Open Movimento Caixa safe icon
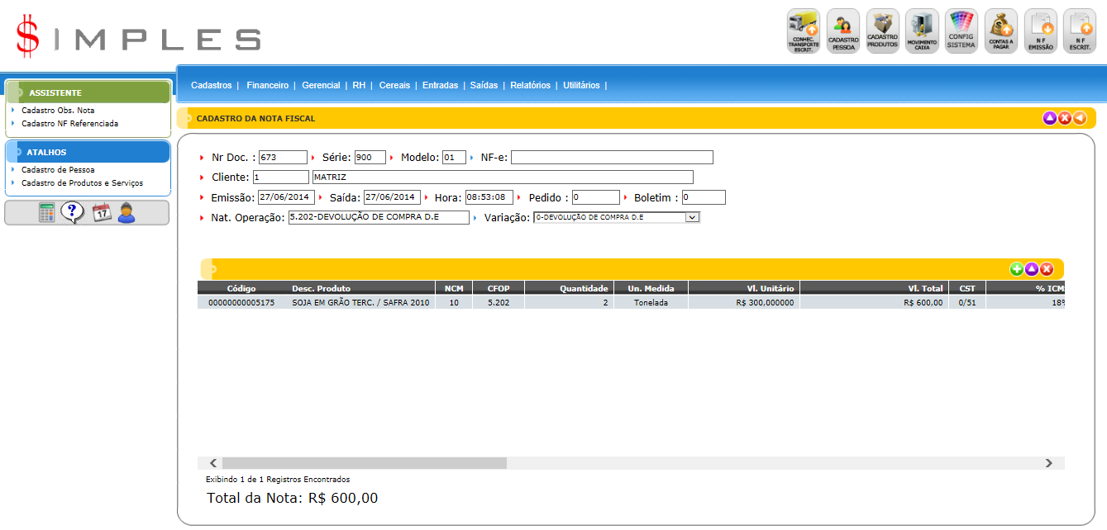The height and width of the screenshot is (530, 1107). pyautogui.click(x=922, y=31)
